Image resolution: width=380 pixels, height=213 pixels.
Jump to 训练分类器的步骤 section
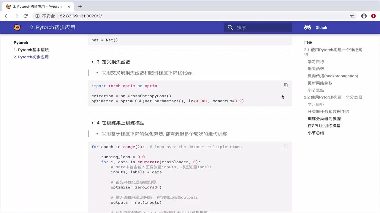pos(324,119)
